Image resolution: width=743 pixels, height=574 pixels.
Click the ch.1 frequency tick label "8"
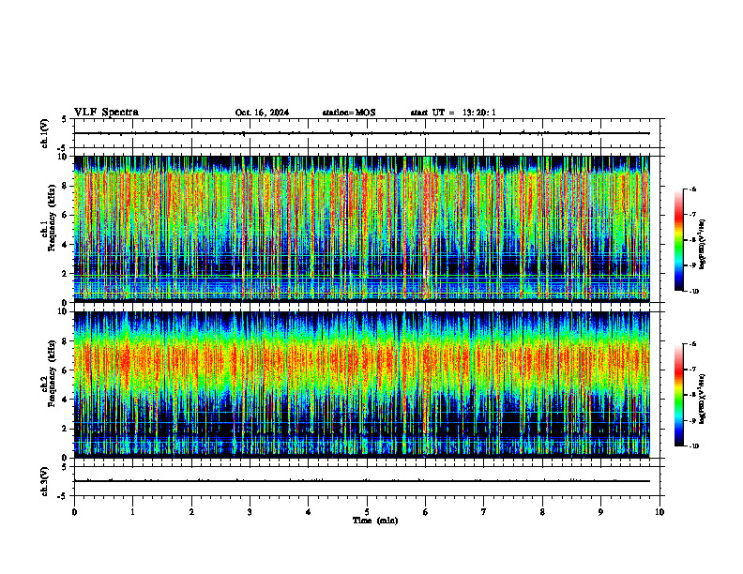pyautogui.click(x=65, y=186)
